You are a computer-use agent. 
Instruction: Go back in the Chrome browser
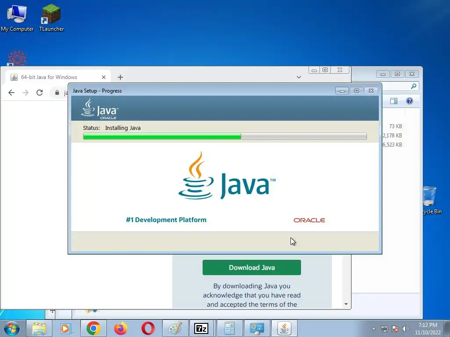pos(11,93)
